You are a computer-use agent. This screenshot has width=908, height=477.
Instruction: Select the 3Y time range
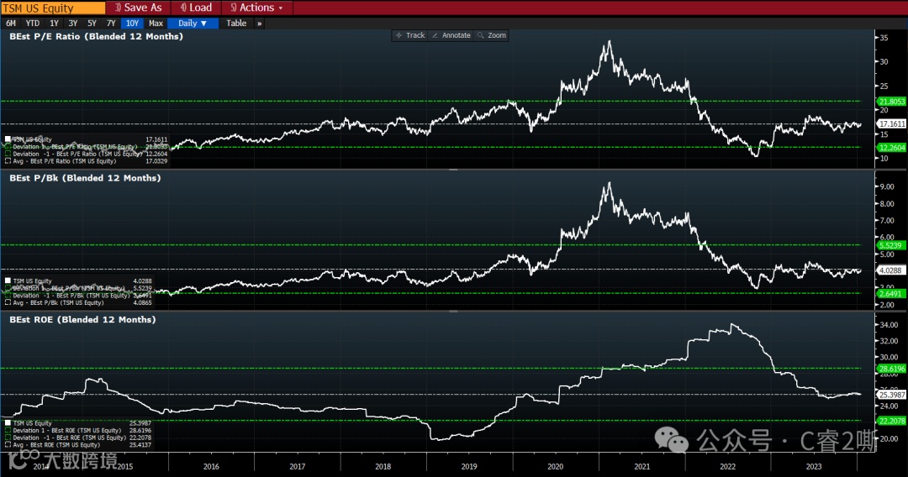tap(73, 24)
